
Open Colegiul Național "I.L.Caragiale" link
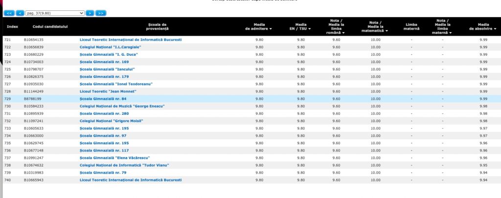(107, 47)
